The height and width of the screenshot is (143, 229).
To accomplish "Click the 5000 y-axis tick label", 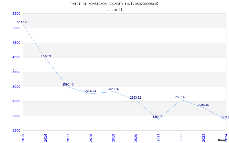I will (x=16, y=28).
